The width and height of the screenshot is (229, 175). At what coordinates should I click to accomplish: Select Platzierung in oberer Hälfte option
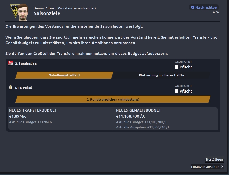pyautogui.click(x=161, y=75)
